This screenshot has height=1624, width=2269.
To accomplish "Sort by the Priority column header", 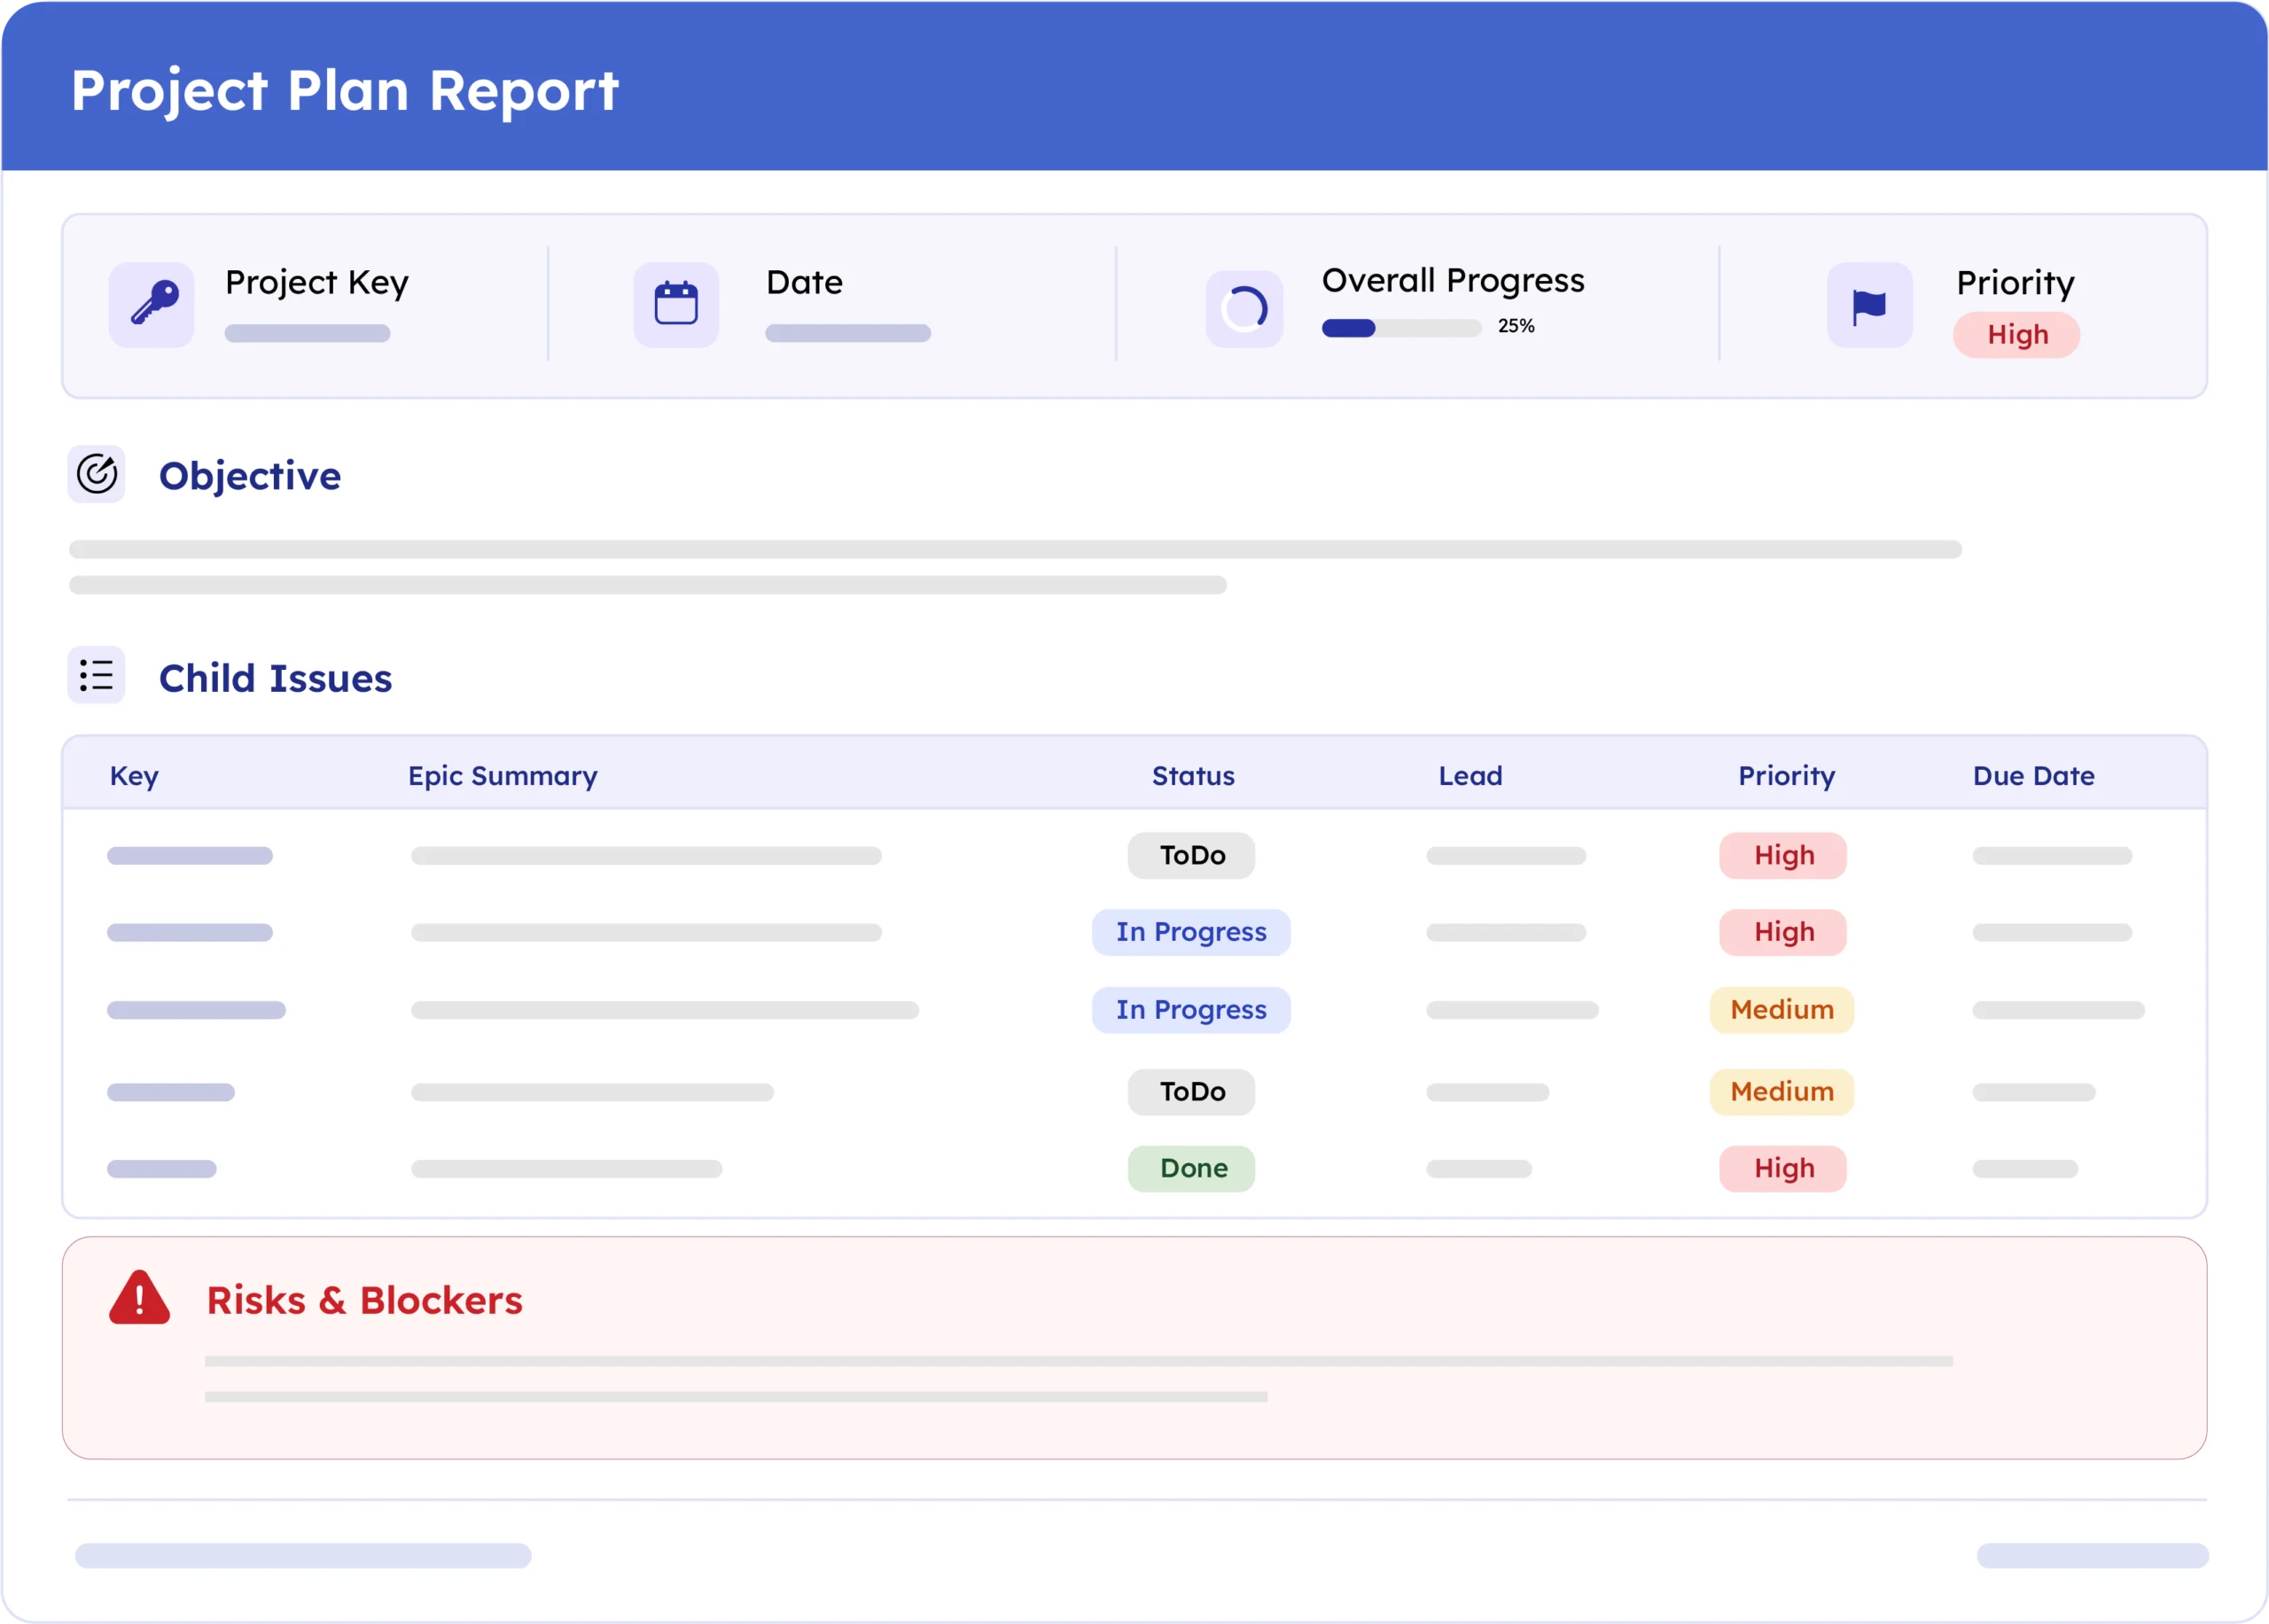I will tap(1786, 776).
